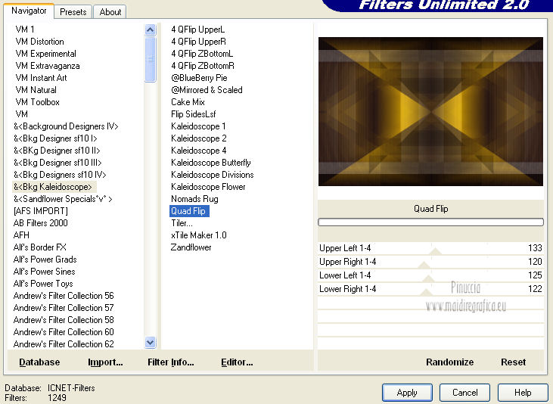Select the Kaleidoscope 1 filter
Viewport: 553px width, 404px height.
pyautogui.click(x=198, y=126)
